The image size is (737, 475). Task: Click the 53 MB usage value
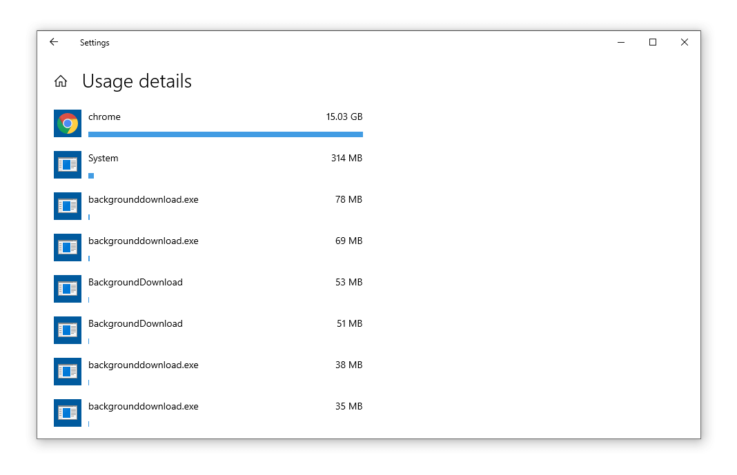pyautogui.click(x=348, y=282)
